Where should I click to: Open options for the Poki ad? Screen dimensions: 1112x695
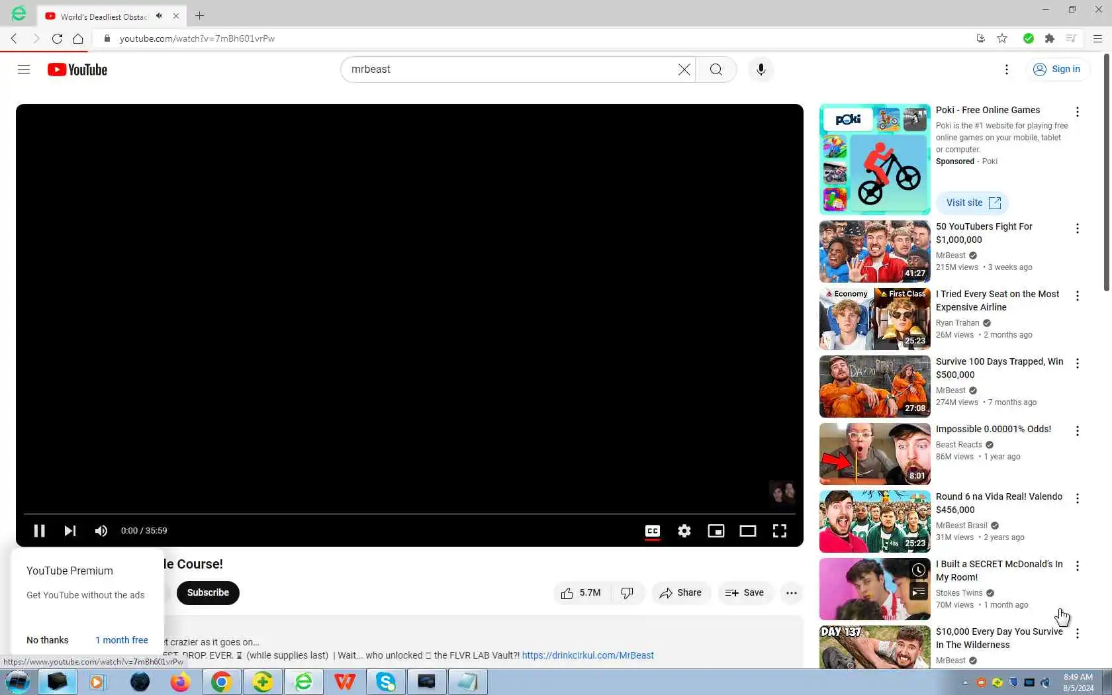coord(1078,112)
